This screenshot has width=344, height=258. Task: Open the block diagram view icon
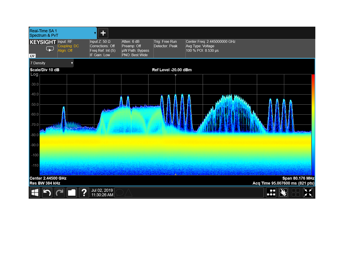271,193
